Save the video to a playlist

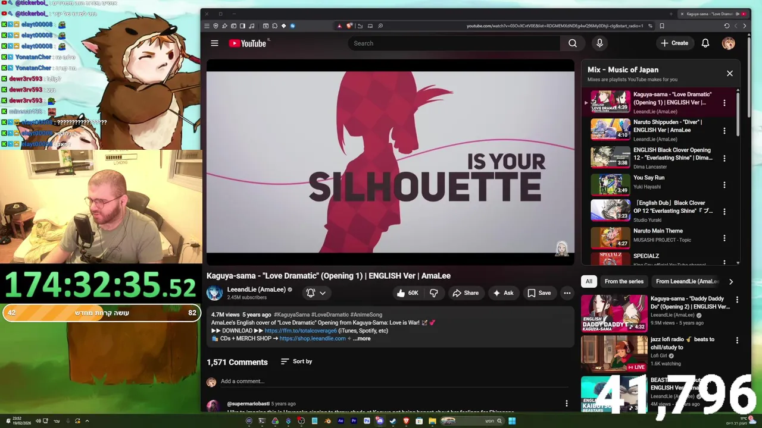[539, 292]
